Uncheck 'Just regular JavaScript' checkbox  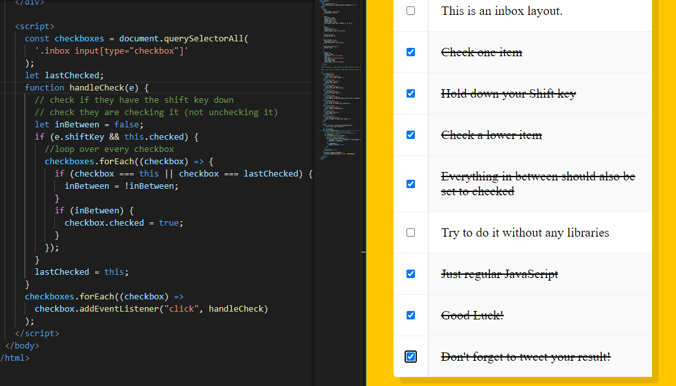[x=410, y=274]
